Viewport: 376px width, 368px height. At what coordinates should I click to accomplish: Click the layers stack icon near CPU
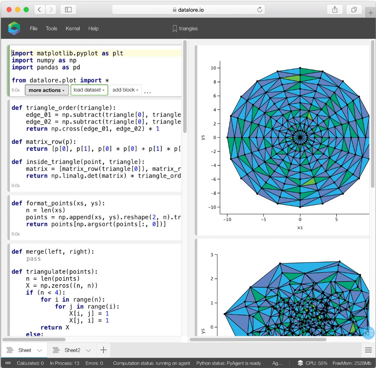pos(300,363)
